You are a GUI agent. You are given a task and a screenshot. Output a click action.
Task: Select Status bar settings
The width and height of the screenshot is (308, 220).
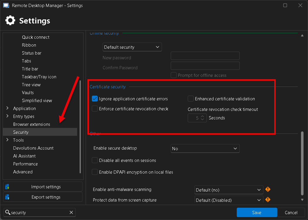[x=32, y=53]
